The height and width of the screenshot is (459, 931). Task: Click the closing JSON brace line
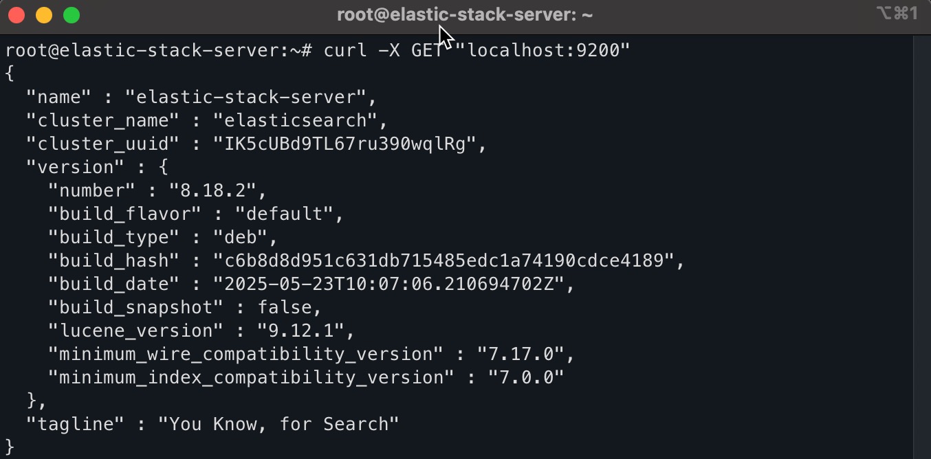(8, 447)
